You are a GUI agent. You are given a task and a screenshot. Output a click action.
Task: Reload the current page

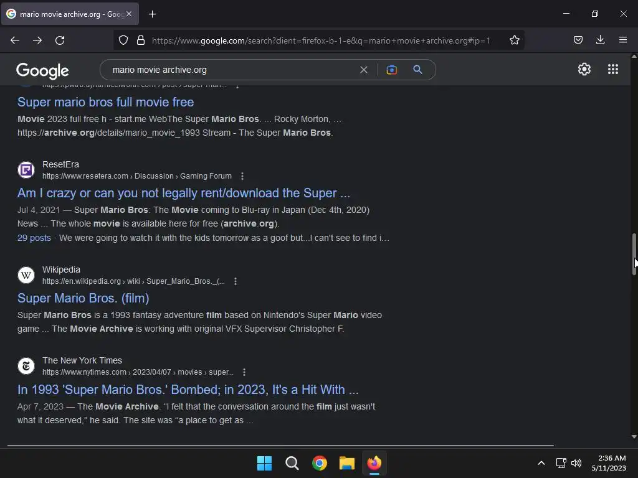pyautogui.click(x=60, y=40)
